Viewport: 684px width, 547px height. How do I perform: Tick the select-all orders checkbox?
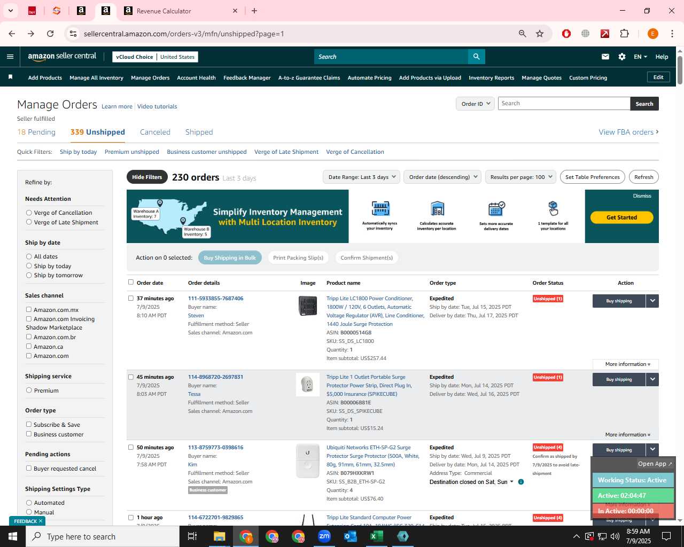tap(131, 282)
